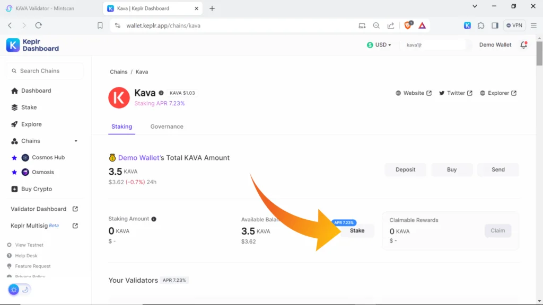
Task: Click the Kava info icon beside name
Action: click(x=161, y=93)
